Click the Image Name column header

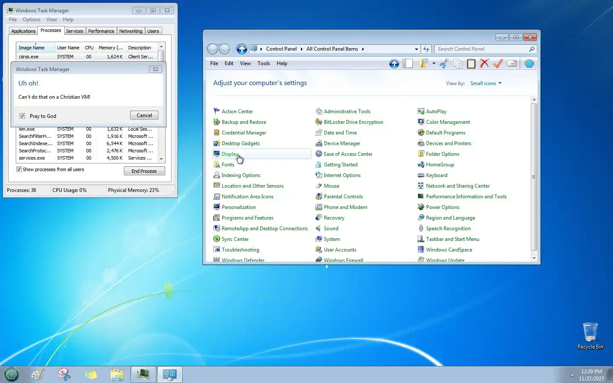pyautogui.click(x=35, y=47)
